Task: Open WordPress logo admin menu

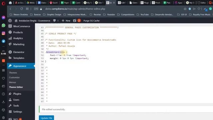Action: point(10,21)
